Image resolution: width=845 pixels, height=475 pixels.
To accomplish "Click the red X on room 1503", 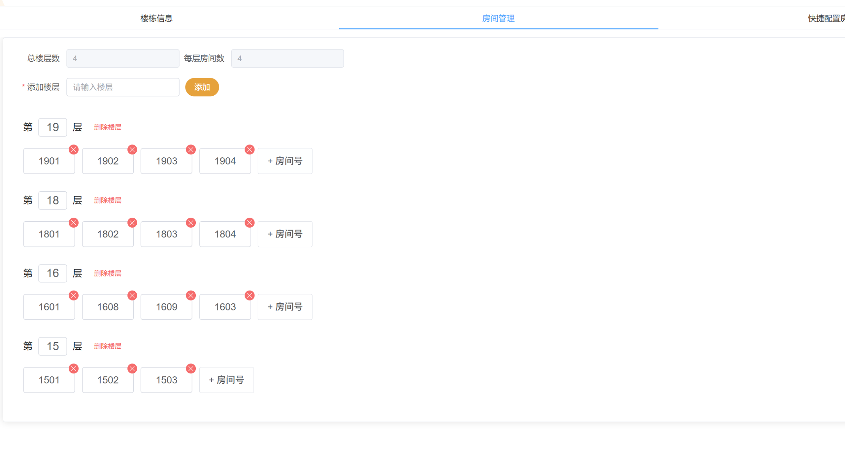I will pos(191,369).
